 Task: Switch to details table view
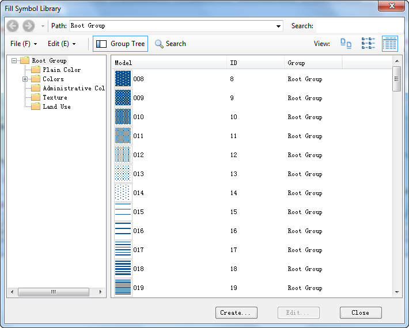[x=390, y=44]
